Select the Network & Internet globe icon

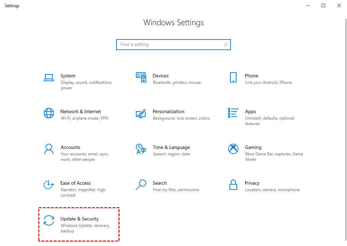49,113
